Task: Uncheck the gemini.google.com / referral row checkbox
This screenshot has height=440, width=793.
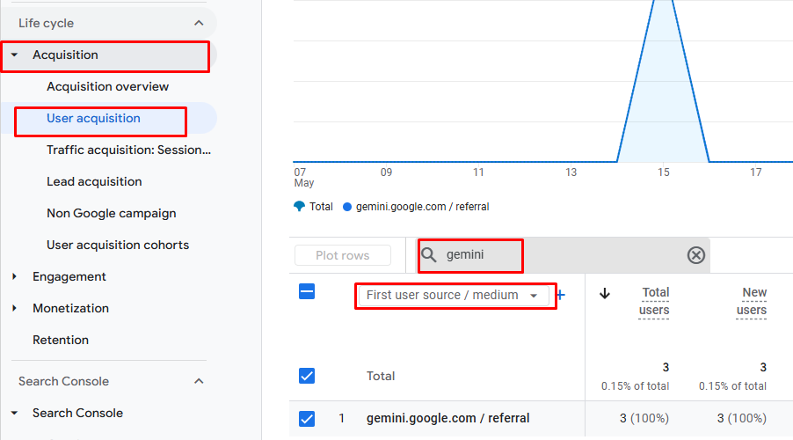Action: click(x=307, y=419)
